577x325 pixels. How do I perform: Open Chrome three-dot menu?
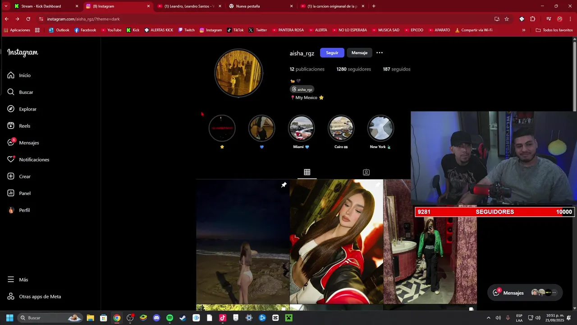click(x=570, y=19)
